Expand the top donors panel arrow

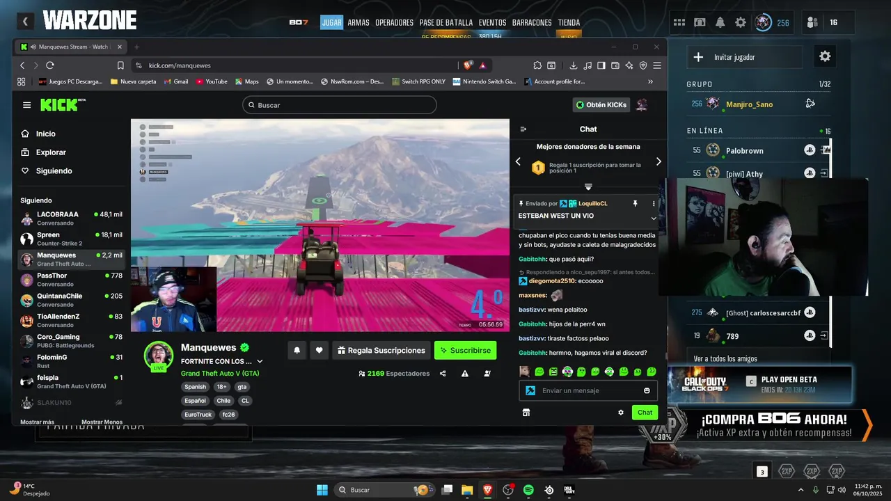tap(588, 186)
